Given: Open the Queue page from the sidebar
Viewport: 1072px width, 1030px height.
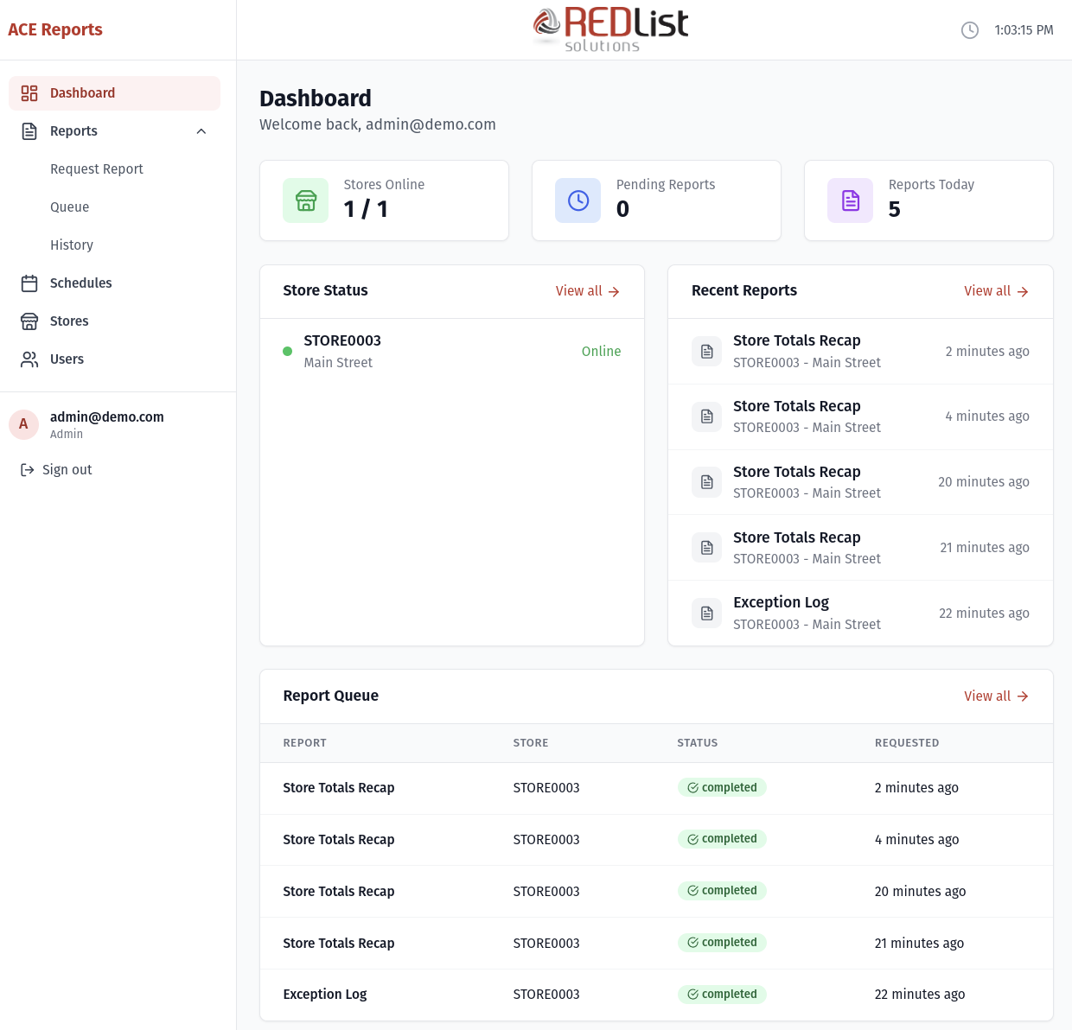Looking at the screenshot, I should click(x=69, y=207).
